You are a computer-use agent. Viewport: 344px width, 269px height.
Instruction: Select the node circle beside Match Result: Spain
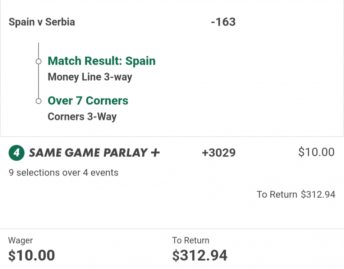click(x=38, y=61)
